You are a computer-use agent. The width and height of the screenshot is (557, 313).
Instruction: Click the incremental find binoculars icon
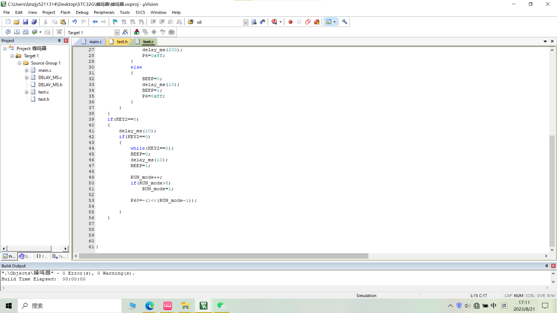coord(263,22)
